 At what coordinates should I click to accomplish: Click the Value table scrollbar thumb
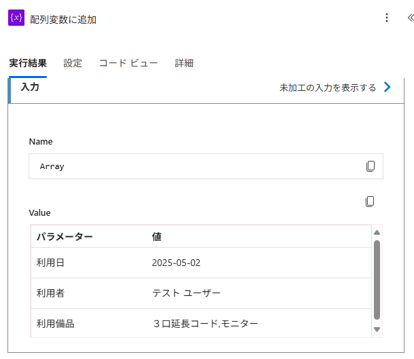click(377, 280)
